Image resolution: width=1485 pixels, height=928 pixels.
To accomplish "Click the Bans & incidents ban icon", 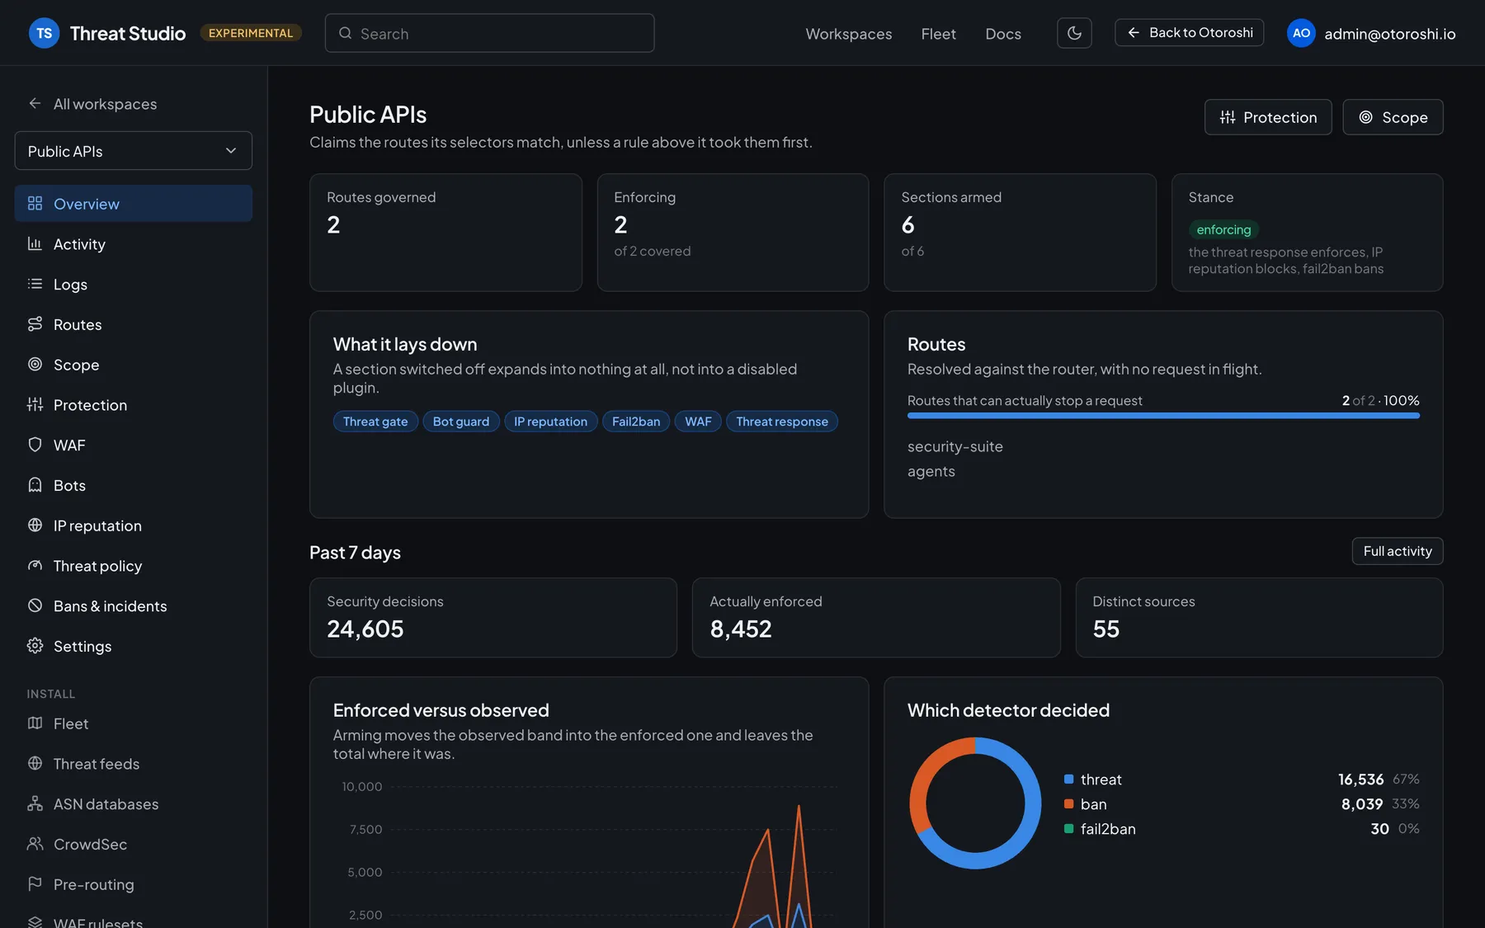I will click(x=35, y=605).
